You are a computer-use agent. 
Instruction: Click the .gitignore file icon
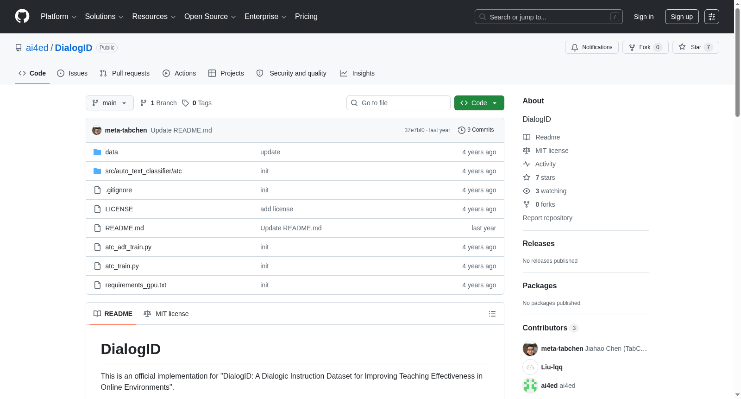coord(97,190)
